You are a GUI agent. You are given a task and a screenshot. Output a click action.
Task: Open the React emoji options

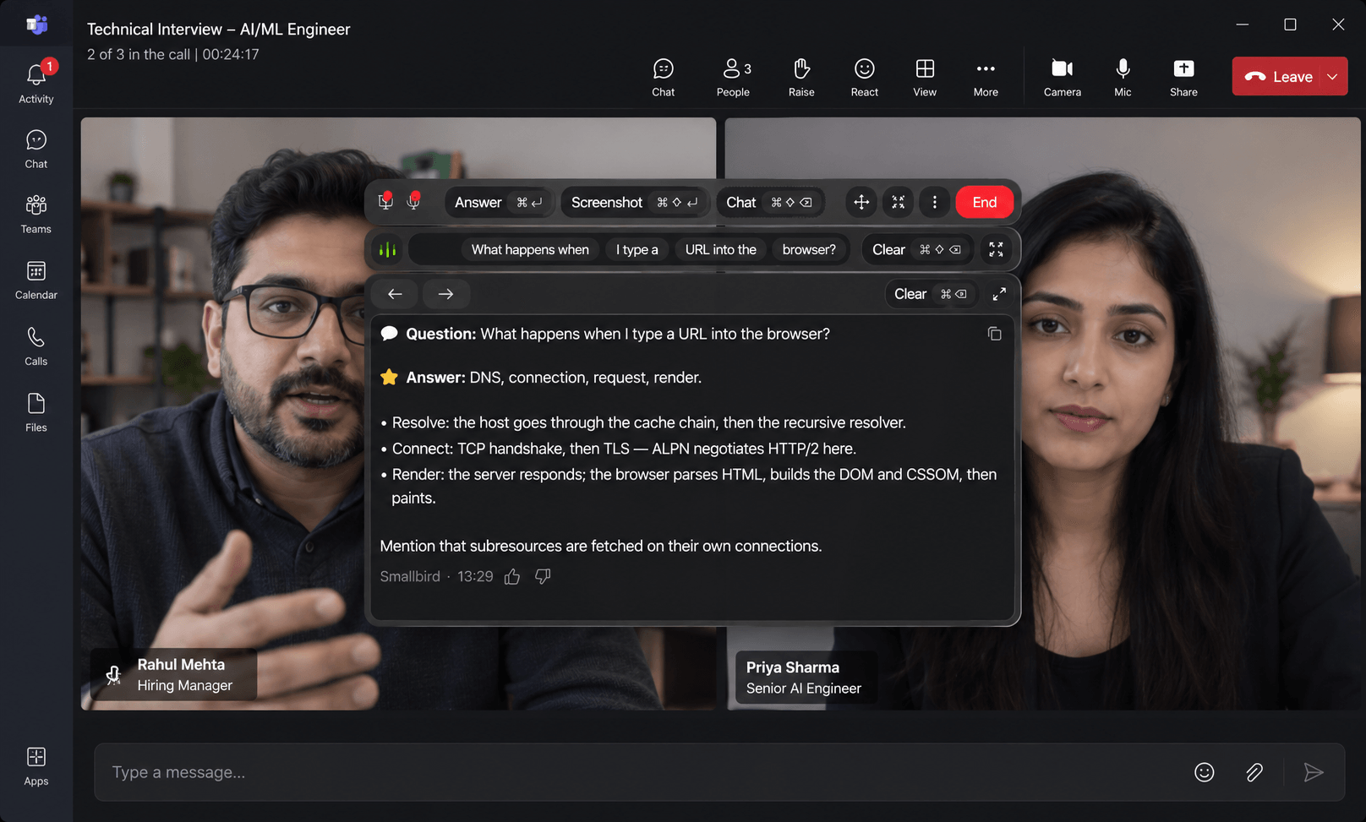864,78
